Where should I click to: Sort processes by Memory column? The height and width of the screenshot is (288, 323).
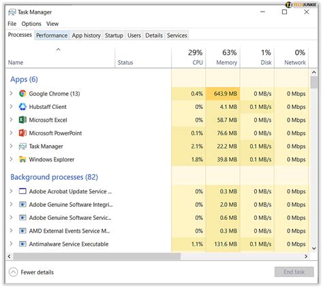(x=223, y=58)
